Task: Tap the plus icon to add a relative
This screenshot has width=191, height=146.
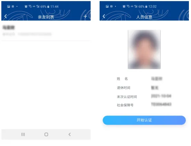Action: 85,16
